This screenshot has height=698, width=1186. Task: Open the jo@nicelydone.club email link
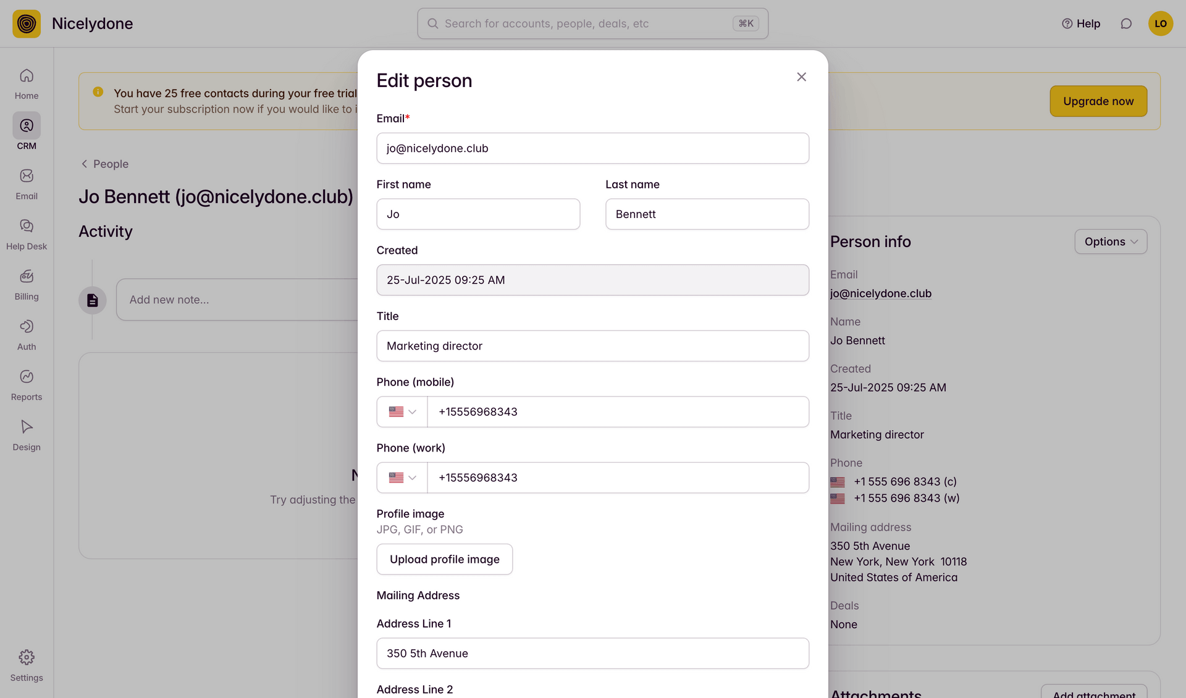coord(880,293)
